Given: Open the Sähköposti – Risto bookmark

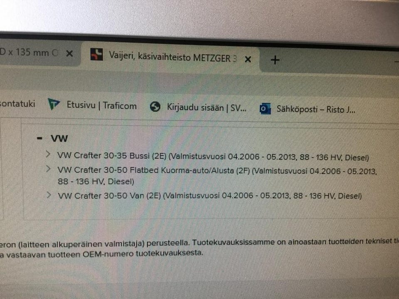Looking at the screenshot, I should 316,110.
